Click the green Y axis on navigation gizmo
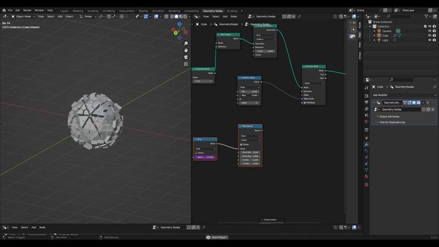Image resolution: width=439 pixels, height=247 pixels. click(176, 33)
